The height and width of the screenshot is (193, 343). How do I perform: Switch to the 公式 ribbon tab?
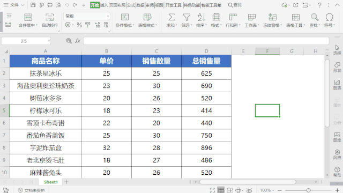pos(131,5)
